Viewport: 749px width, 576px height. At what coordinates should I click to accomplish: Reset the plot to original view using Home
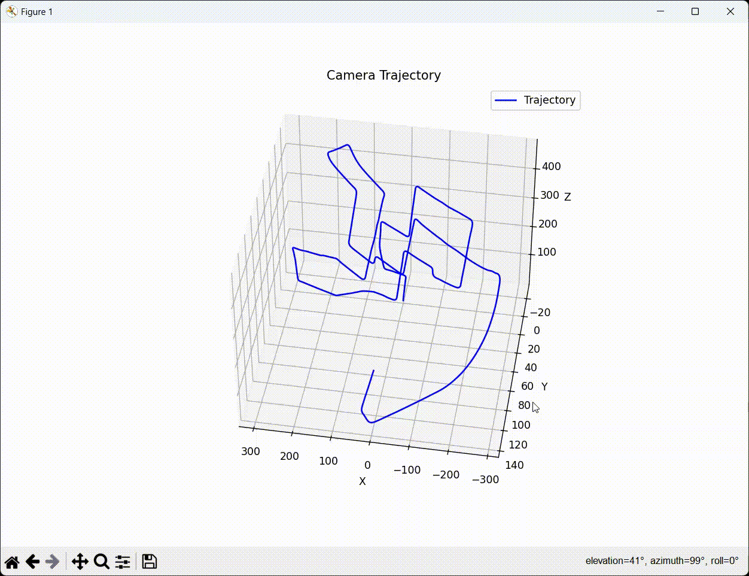12,562
